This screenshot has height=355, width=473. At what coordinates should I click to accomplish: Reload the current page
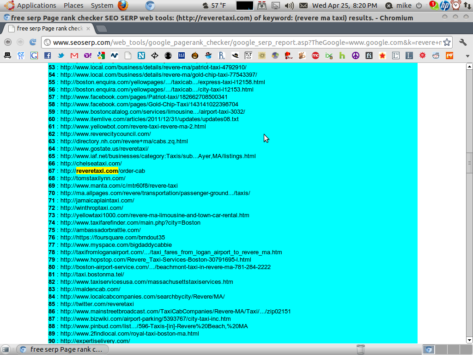[33, 42]
